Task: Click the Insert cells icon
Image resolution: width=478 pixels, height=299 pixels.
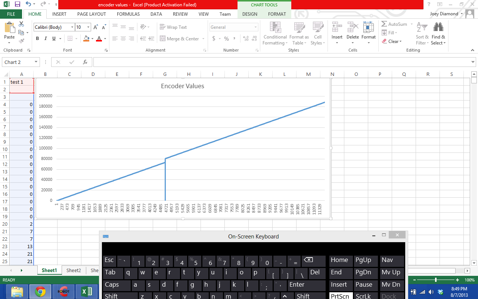Action: (x=337, y=27)
